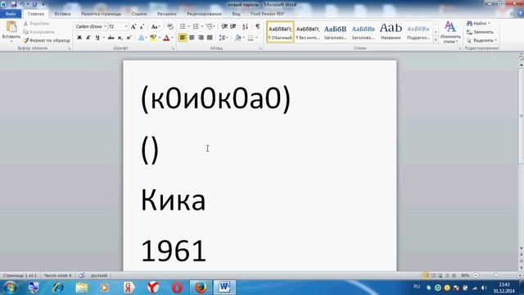Select center alignment
The height and width of the screenshot is (295, 524).
coord(192,38)
